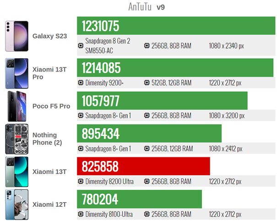Click the chip icon next to Dimensity 9200+
This screenshot has height=221, width=277.
click(81, 83)
